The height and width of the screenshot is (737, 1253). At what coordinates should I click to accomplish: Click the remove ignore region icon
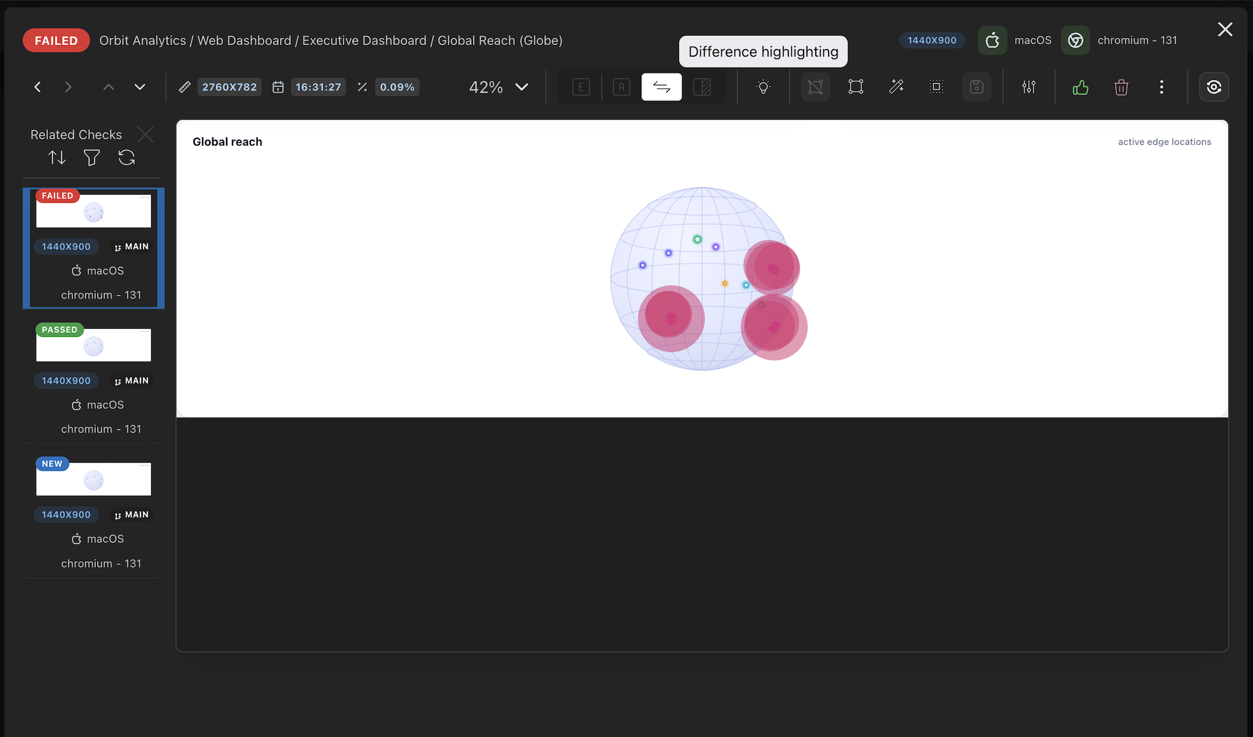[x=815, y=87]
